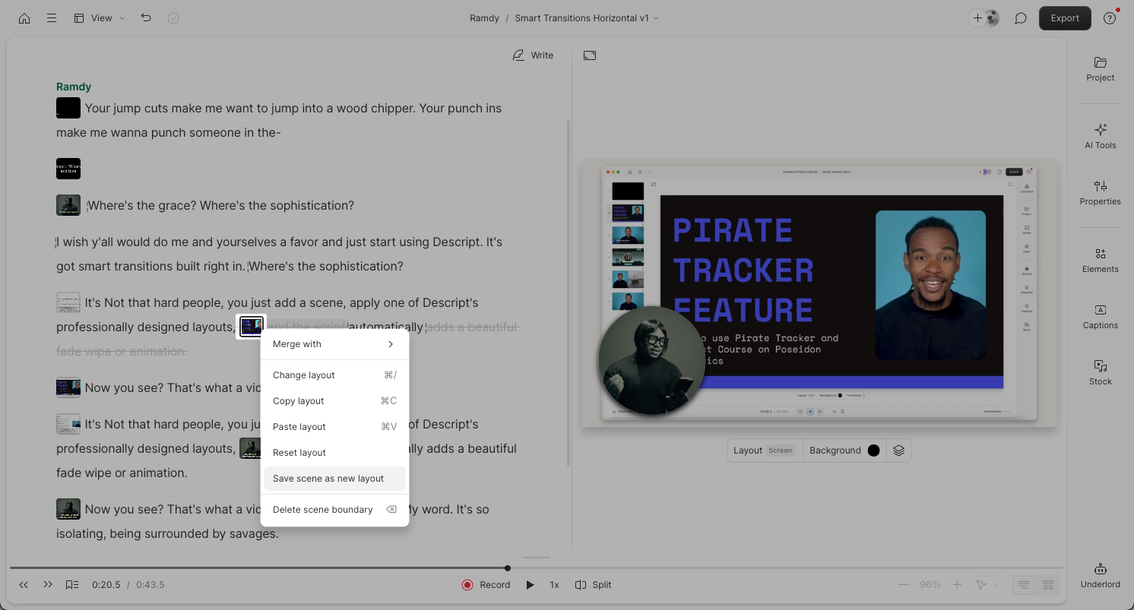This screenshot has height=610, width=1134.
Task: Open the Layout Screen dropdown
Action: pyautogui.click(x=764, y=450)
